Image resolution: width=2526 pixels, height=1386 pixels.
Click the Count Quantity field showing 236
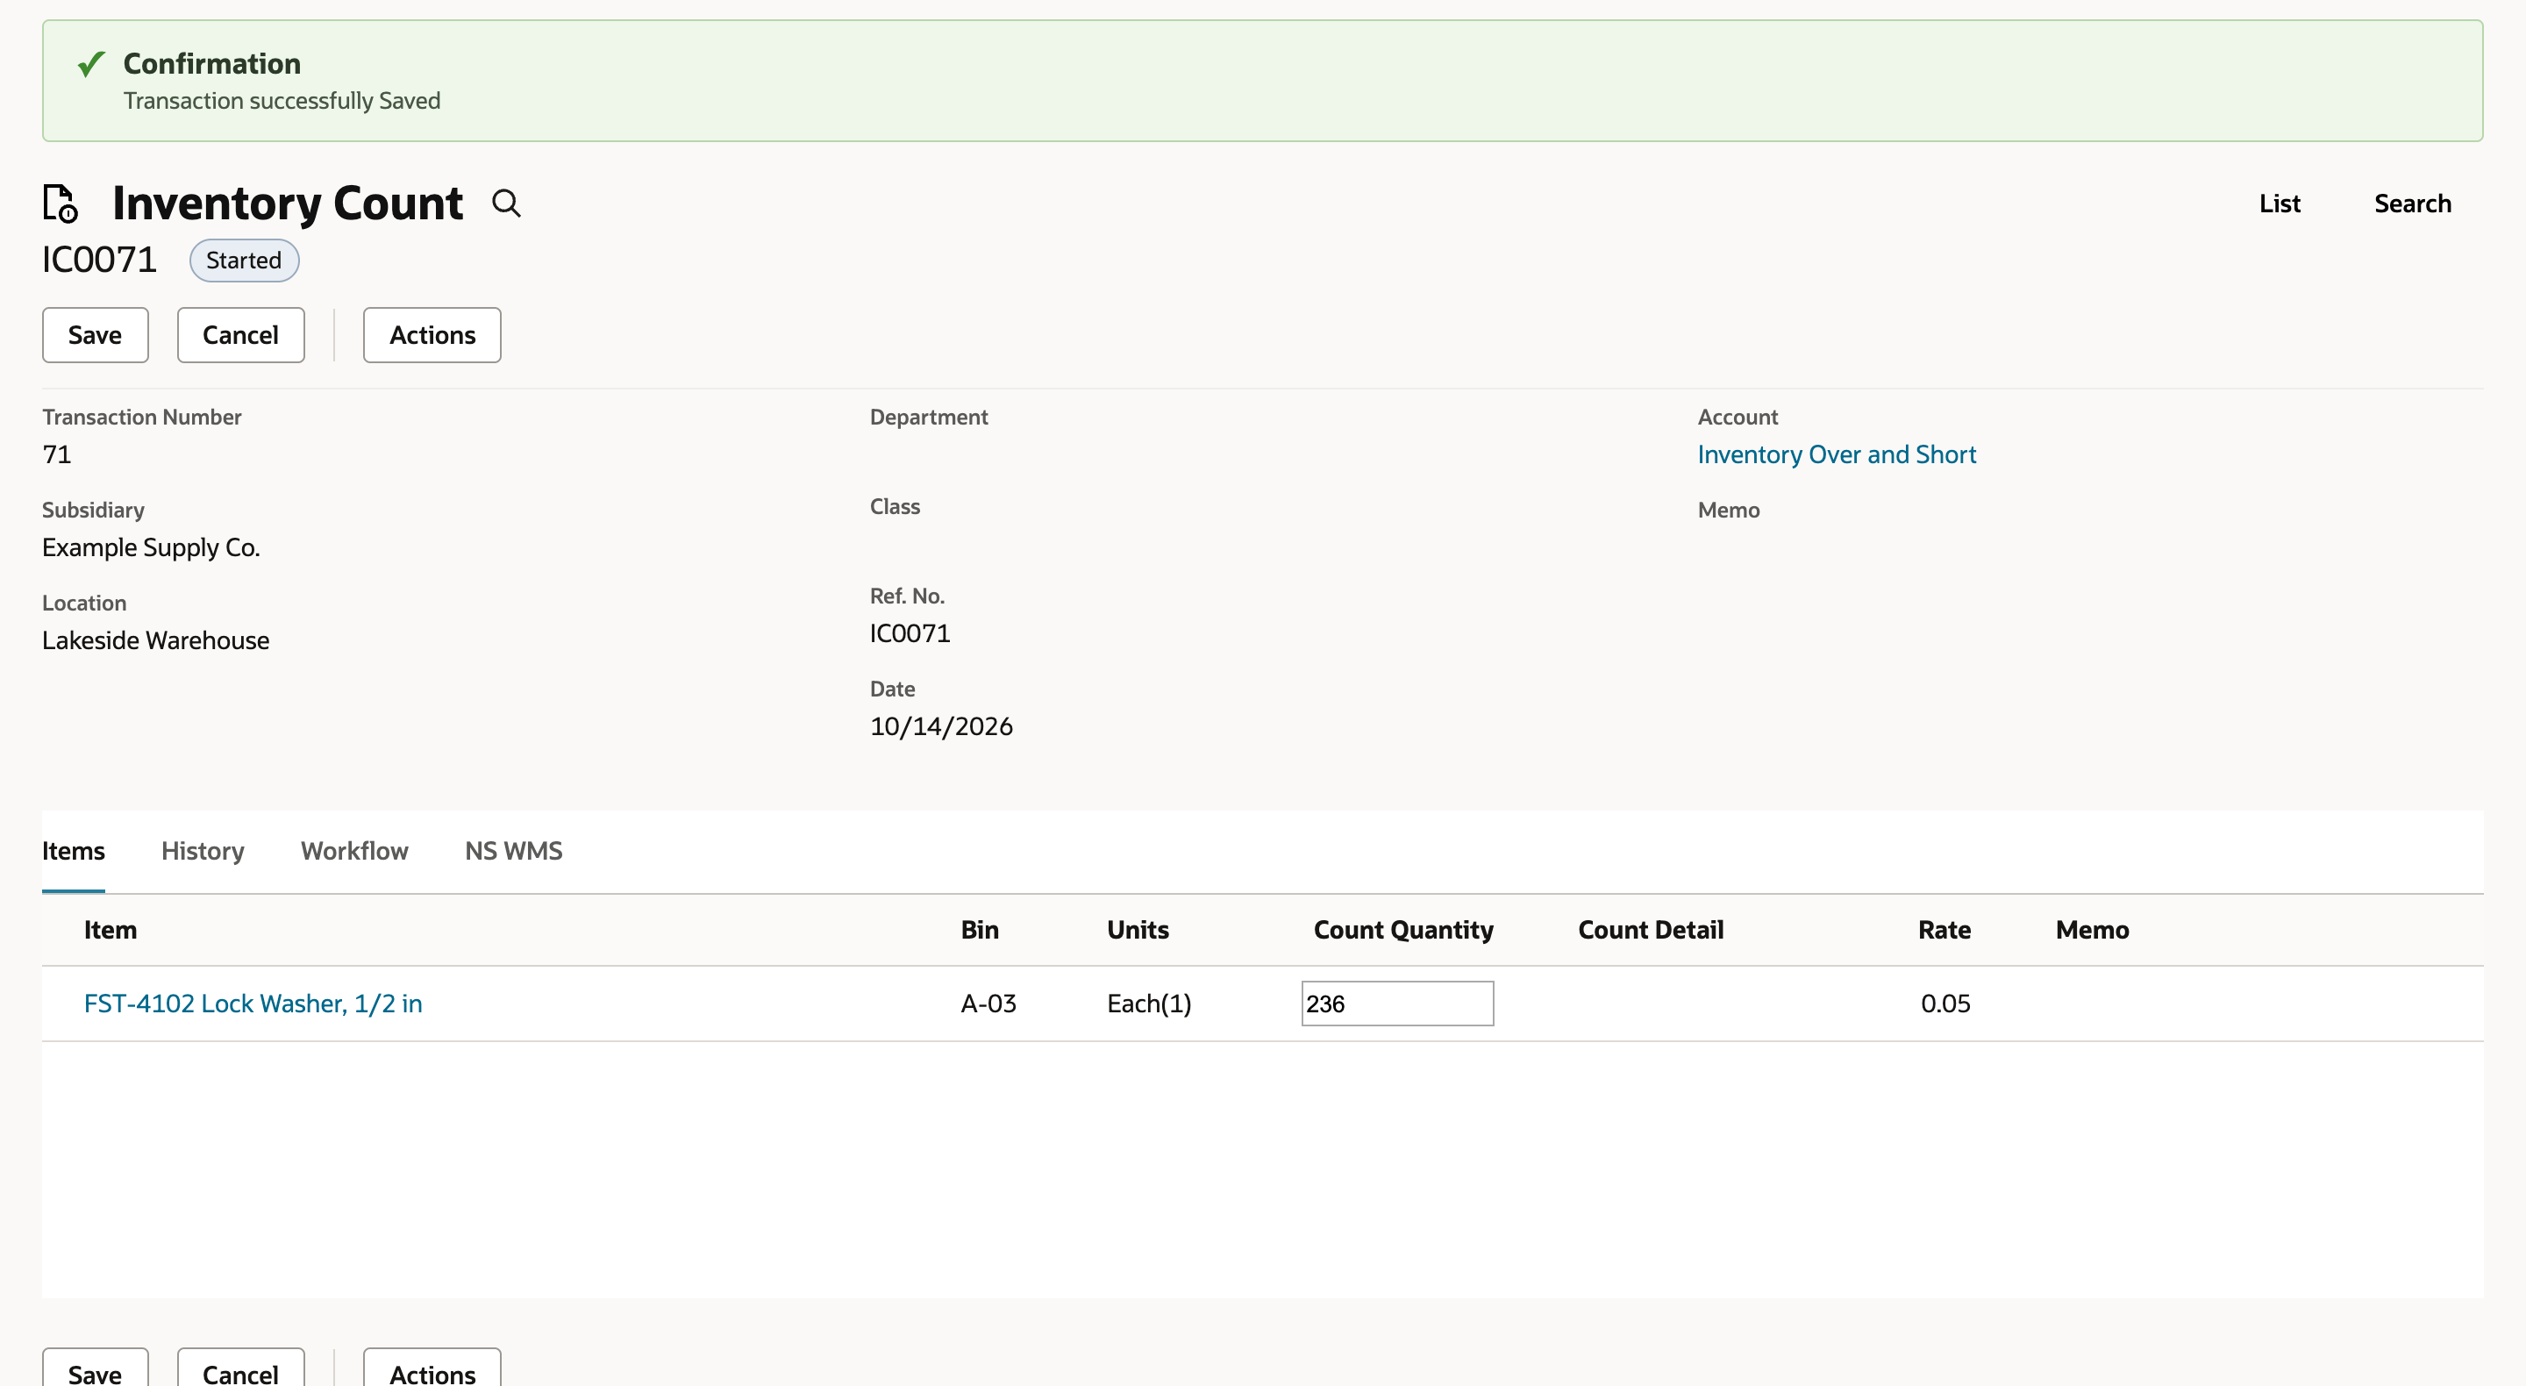1397,1004
